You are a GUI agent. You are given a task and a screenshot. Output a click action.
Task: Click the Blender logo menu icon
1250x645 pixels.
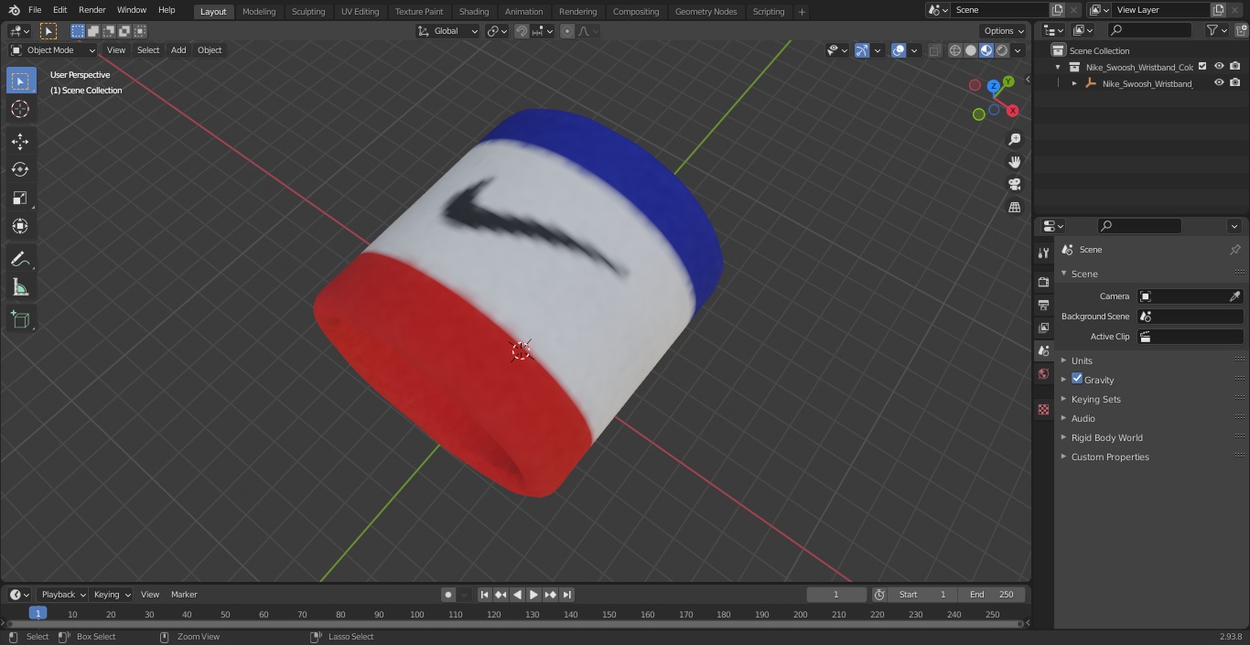(x=14, y=10)
